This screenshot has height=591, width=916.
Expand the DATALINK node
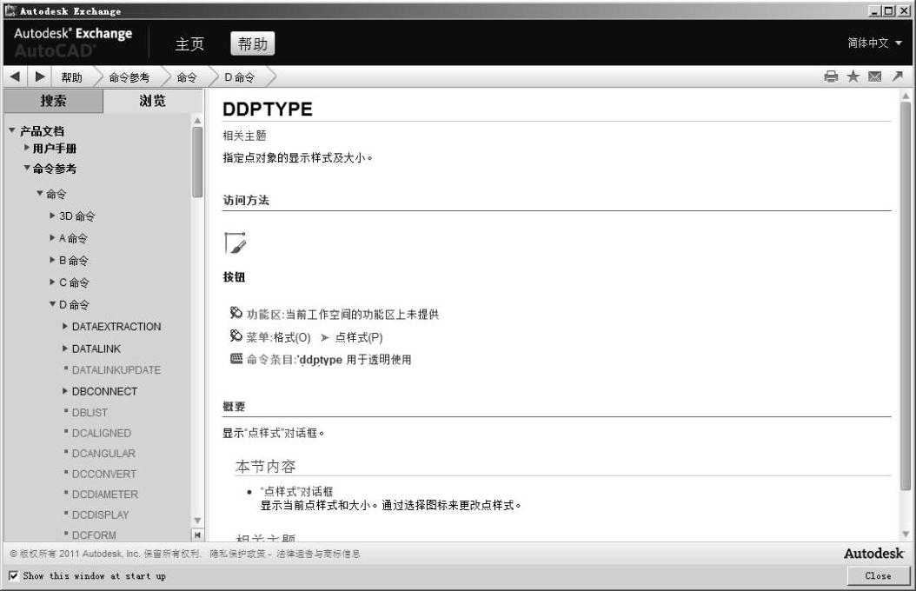(x=65, y=349)
